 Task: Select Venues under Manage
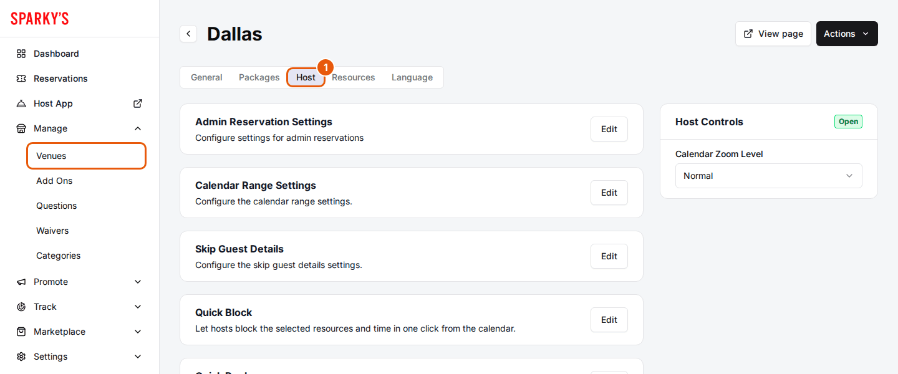[x=86, y=156]
